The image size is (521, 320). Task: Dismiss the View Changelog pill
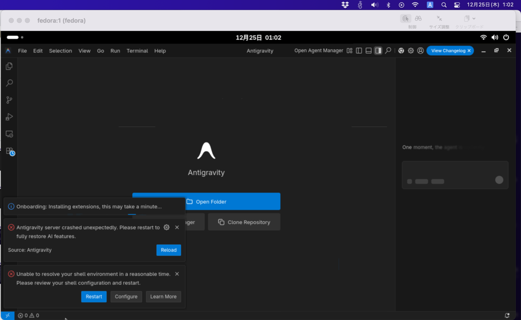click(469, 51)
